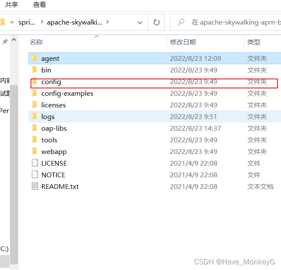This screenshot has width=281, height=270.
Task: Show hidden breadcrumb path levels
Action: (x=12, y=22)
